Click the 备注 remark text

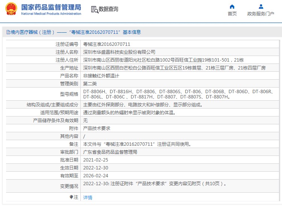click(137, 144)
